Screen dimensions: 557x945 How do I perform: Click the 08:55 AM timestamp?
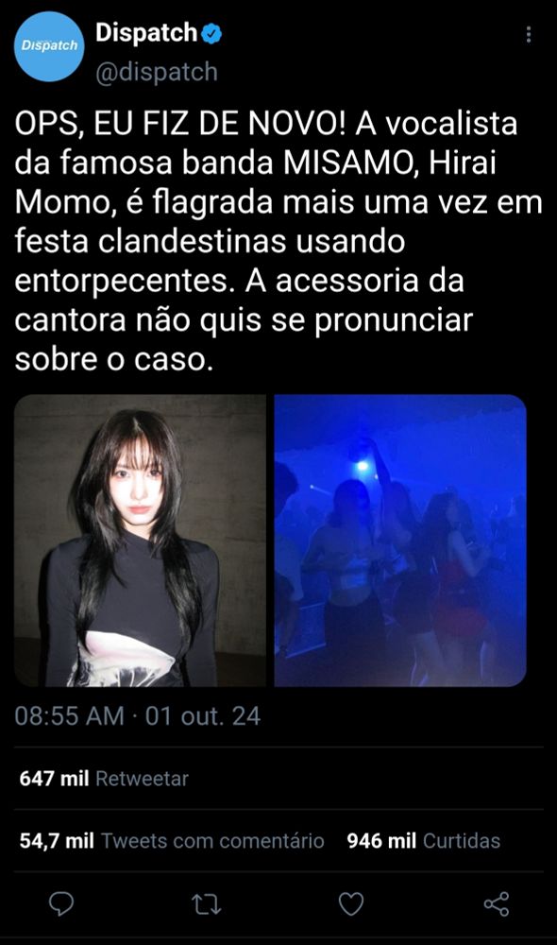pyautogui.click(x=69, y=716)
